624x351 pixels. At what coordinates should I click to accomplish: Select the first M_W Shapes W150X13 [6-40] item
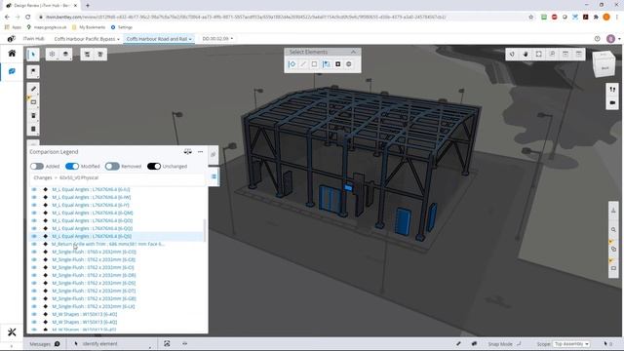[85, 314]
